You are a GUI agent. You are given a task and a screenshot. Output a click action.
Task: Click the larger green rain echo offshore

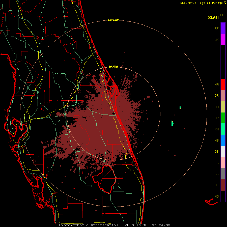point(172,123)
